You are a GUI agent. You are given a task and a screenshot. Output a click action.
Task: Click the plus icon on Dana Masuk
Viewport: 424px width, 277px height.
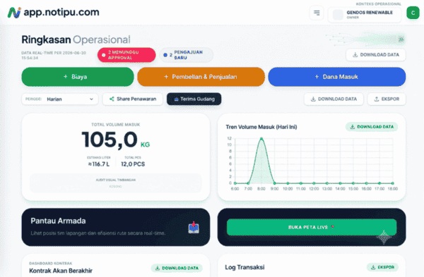pyautogui.click(x=317, y=77)
